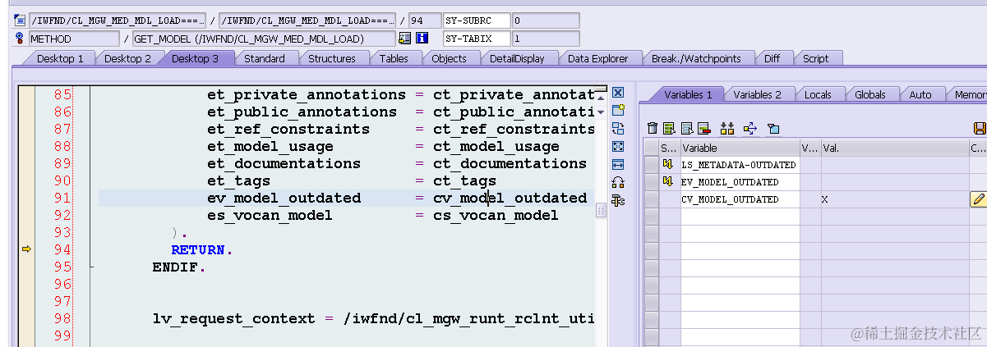Click the first green list icon in variables toolbar

(x=669, y=128)
